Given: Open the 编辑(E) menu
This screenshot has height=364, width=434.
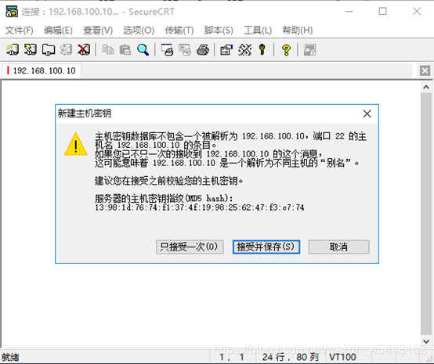Looking at the screenshot, I should (58, 31).
